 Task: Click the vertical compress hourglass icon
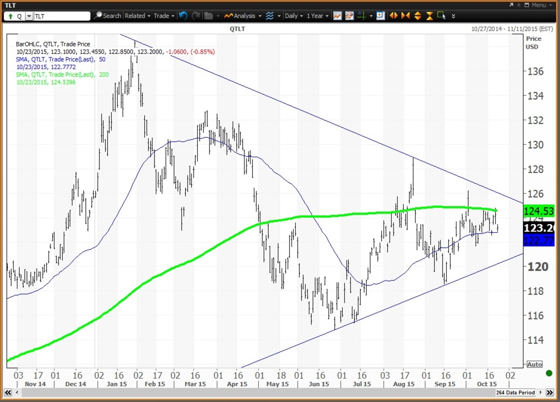(429, 16)
